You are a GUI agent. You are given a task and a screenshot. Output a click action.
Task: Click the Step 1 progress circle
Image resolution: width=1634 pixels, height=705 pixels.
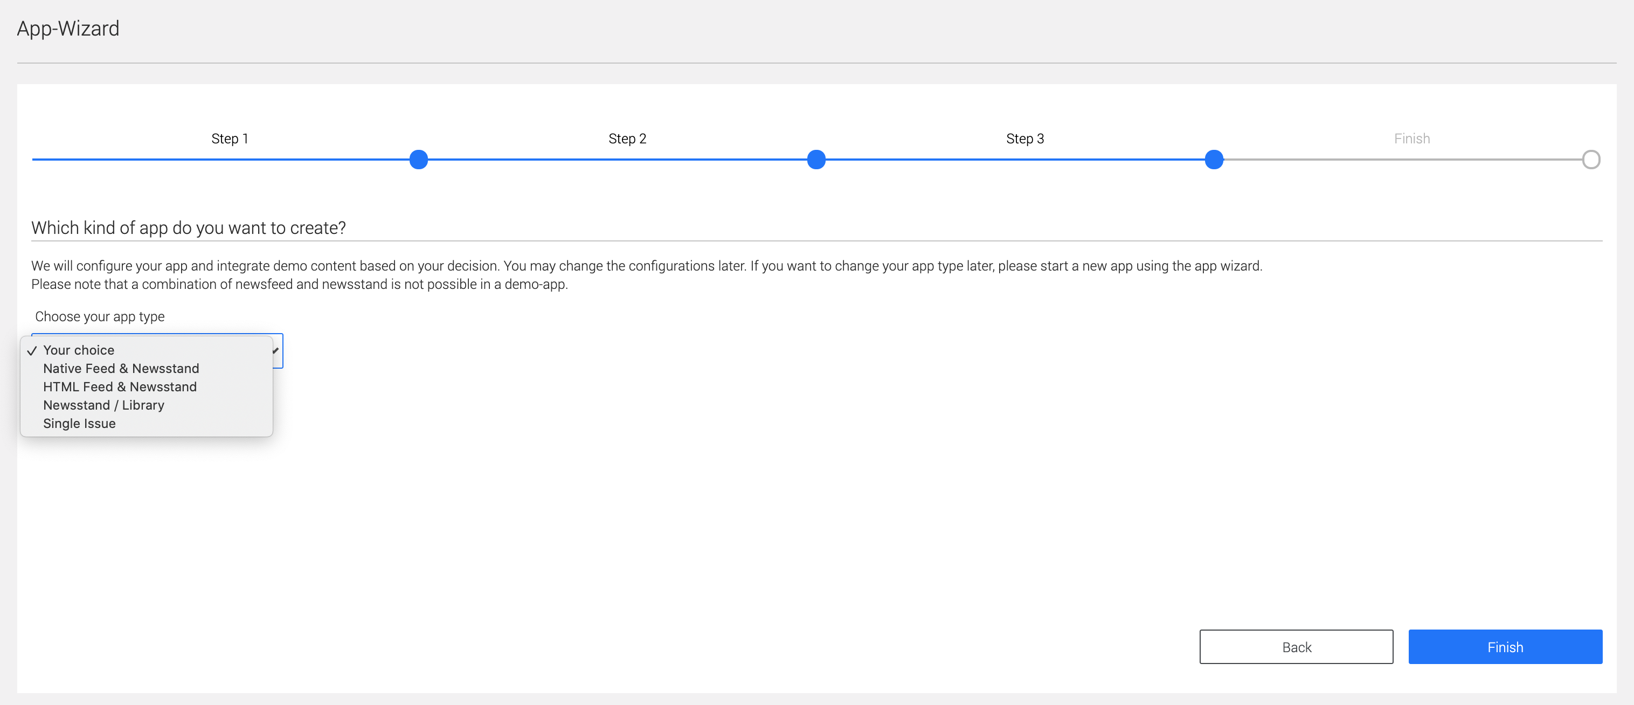(419, 160)
